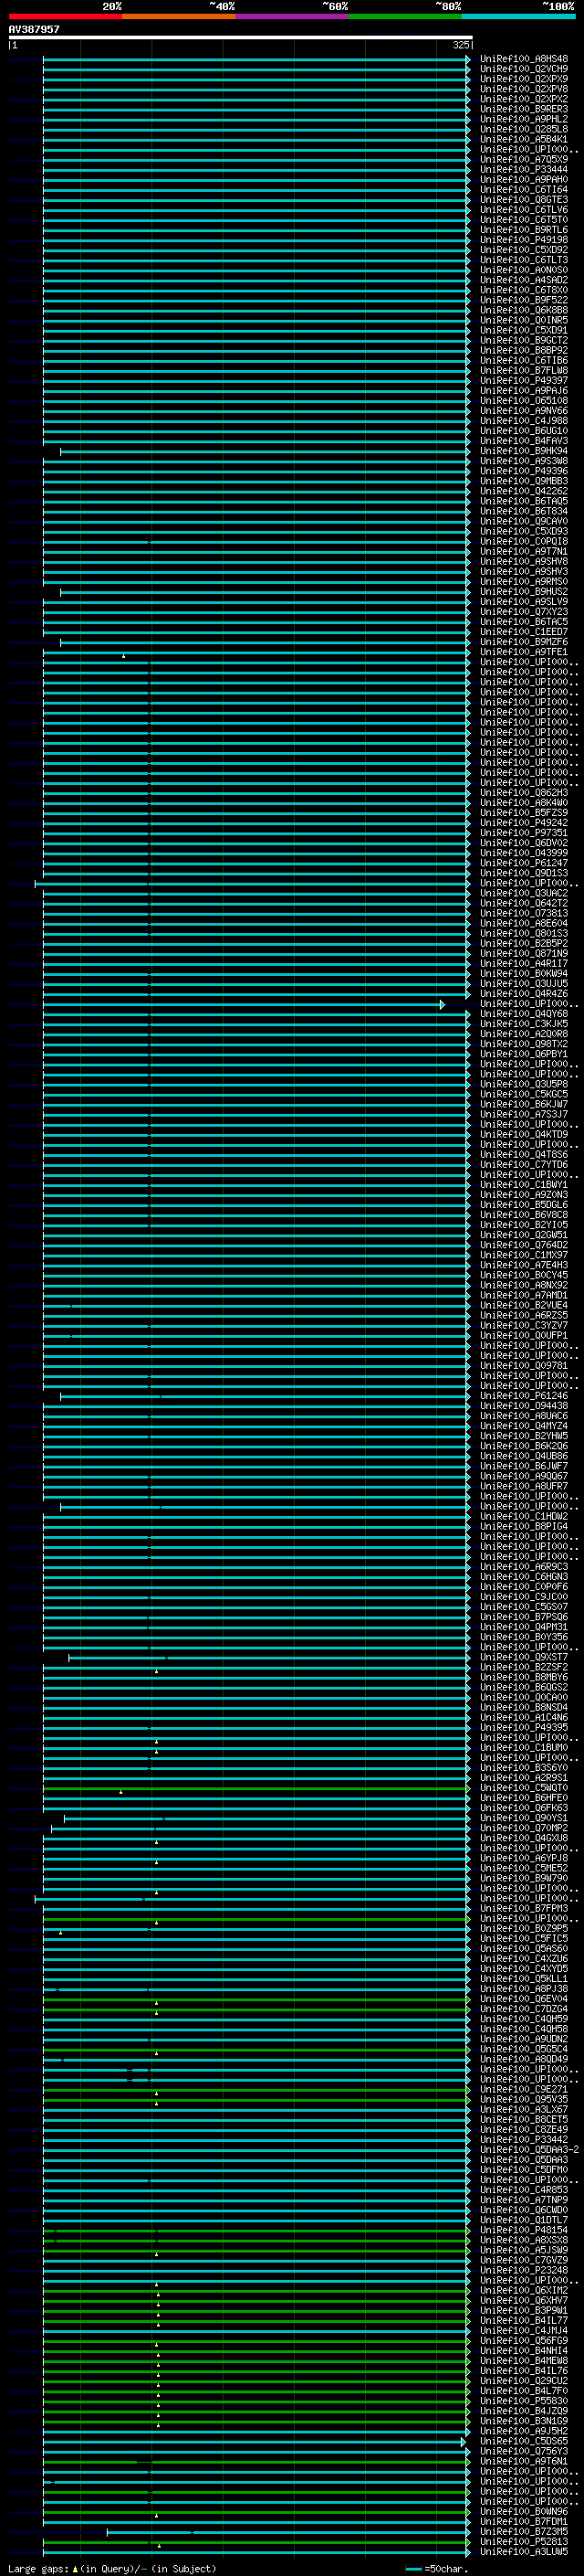Click hit label UniRef100_P61247
584x2576 pixels.
(523, 863)
